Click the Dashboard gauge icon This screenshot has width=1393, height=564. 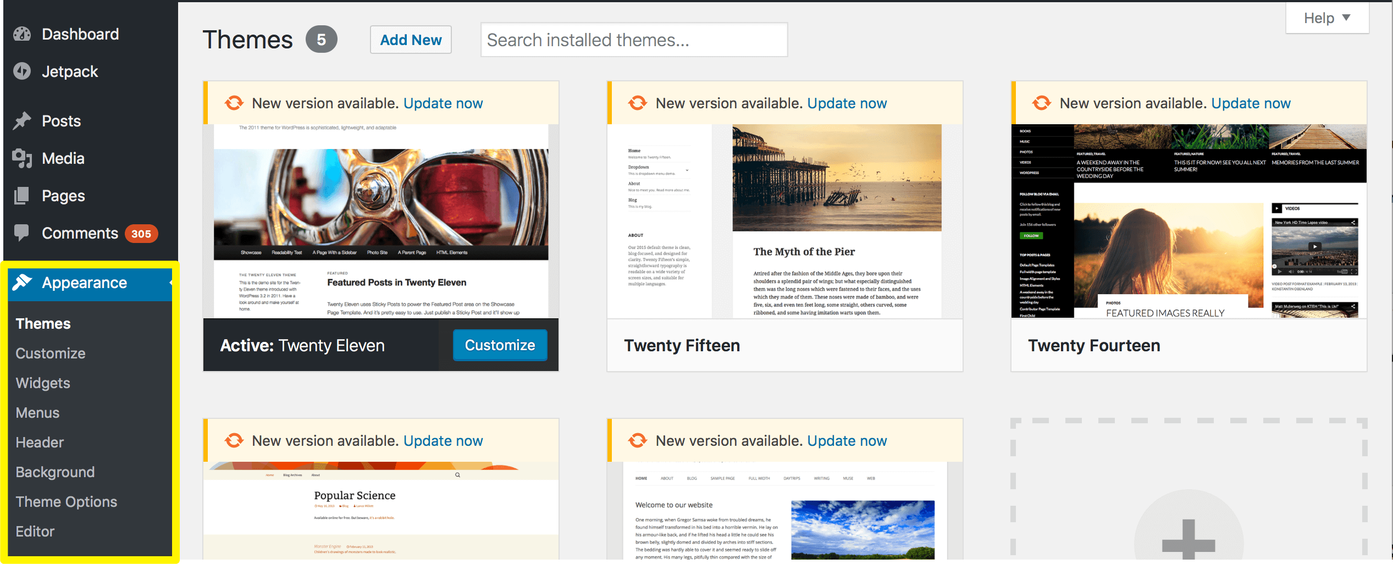pos(22,34)
